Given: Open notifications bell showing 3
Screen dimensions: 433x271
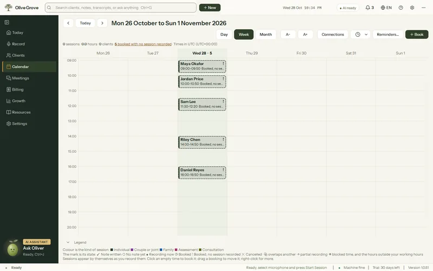Looking at the screenshot, I should click(370, 8).
